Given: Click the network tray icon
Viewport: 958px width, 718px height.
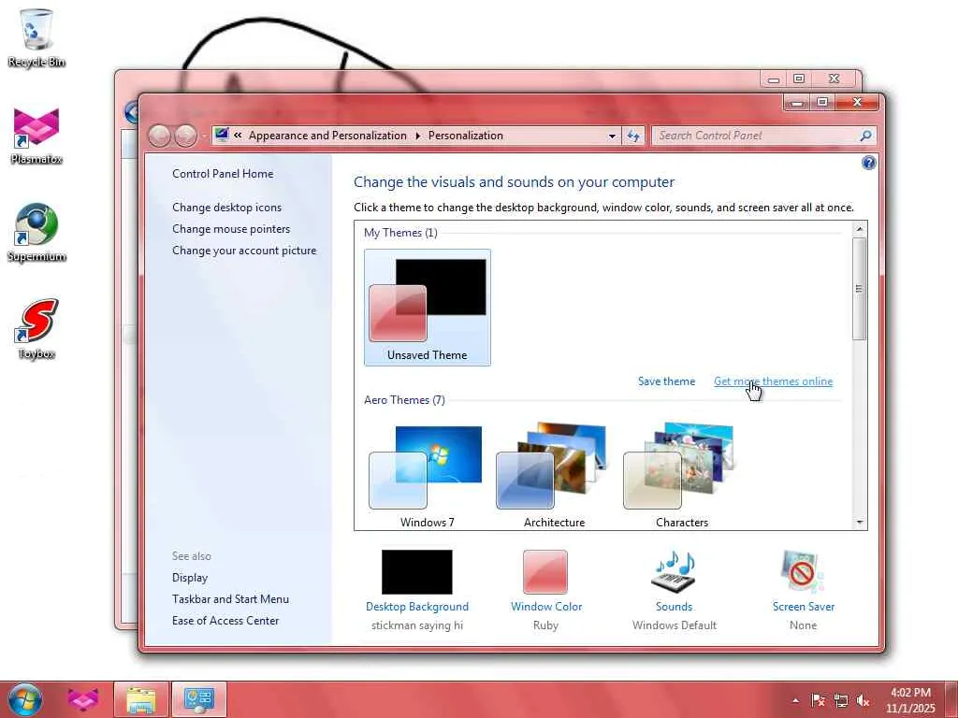Looking at the screenshot, I should pyautogui.click(x=841, y=700).
